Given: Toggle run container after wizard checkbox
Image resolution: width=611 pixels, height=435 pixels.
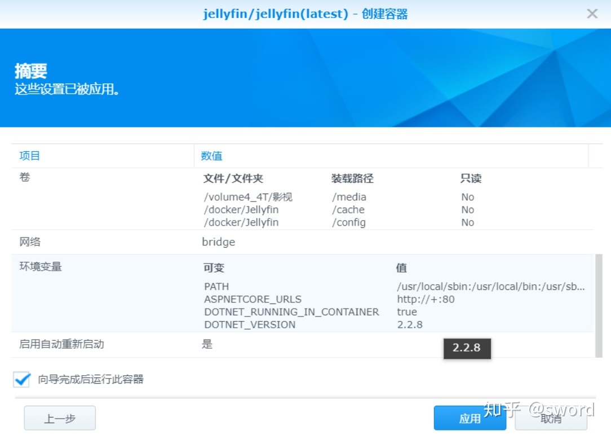Looking at the screenshot, I should (22, 379).
